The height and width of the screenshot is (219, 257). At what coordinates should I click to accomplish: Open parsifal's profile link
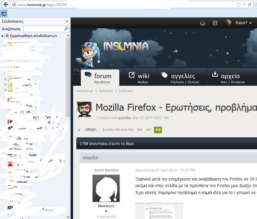124,118
